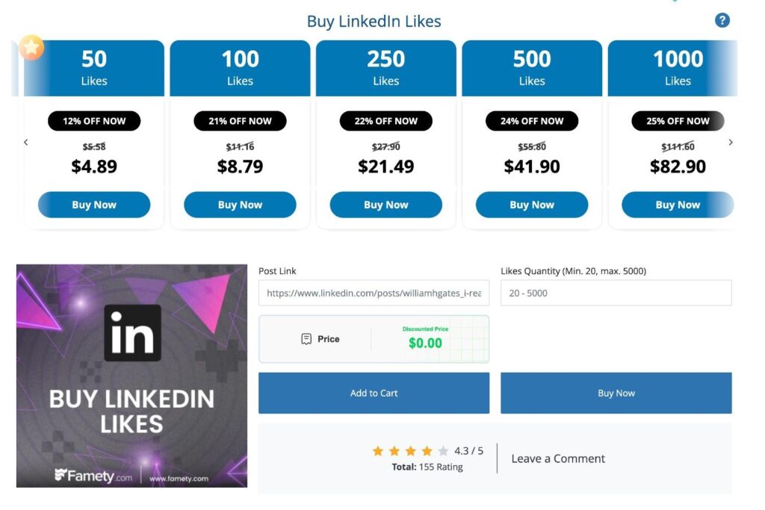This screenshot has height=510, width=765.
Task: Open the Leave a Comment link
Action: coord(558,458)
